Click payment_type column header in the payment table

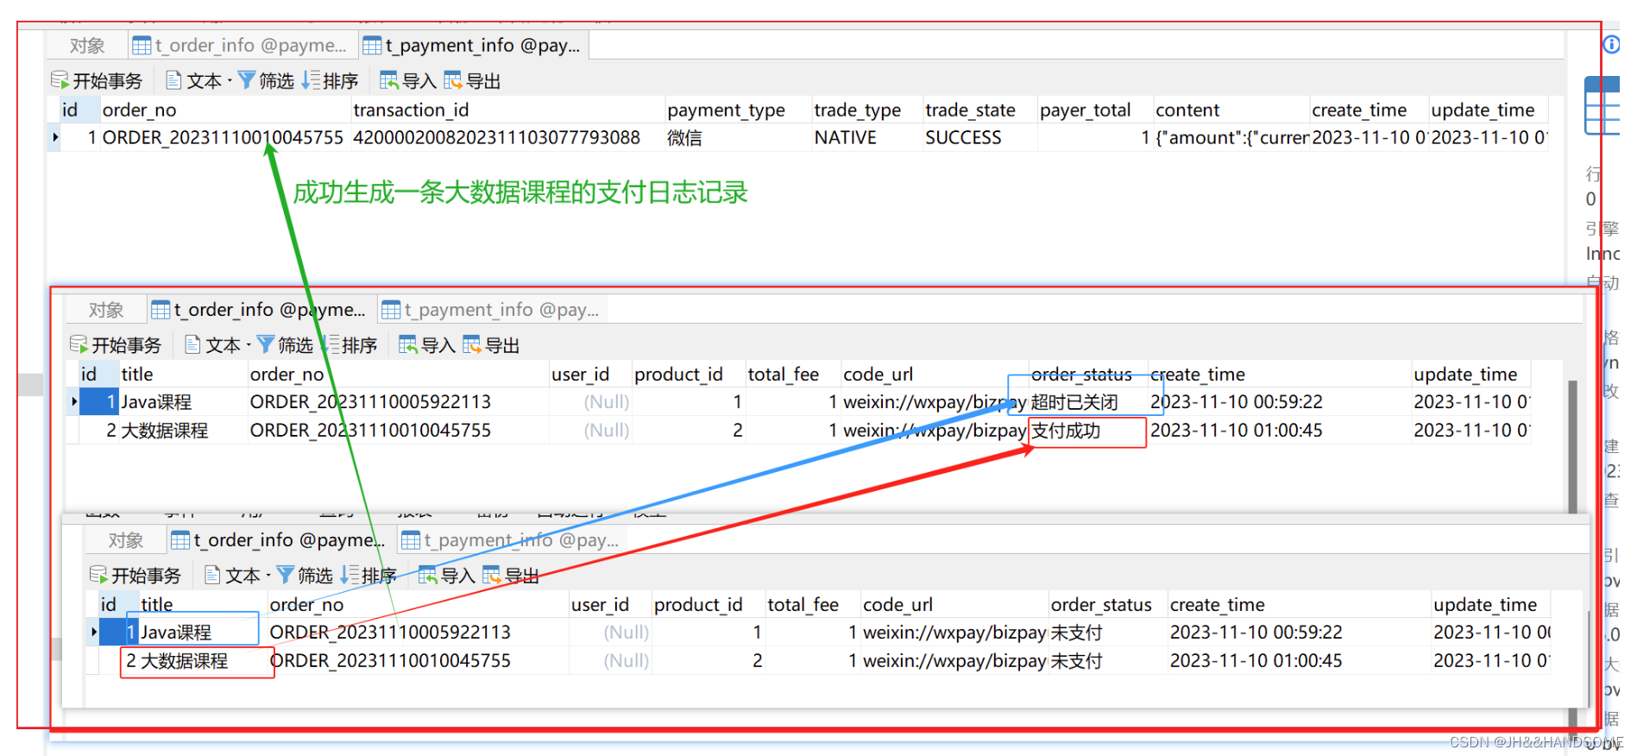click(737, 110)
